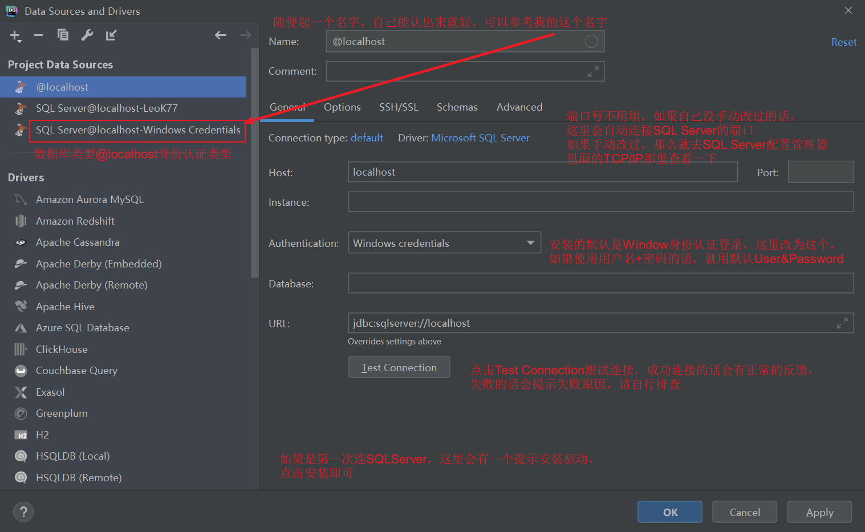Open the Add data source dropdown arrow
This screenshot has width=865, height=532.
[20, 41]
